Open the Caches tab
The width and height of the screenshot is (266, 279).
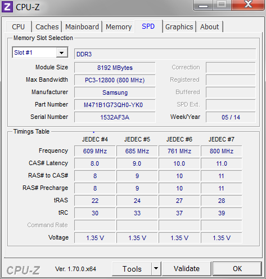[x=47, y=26]
